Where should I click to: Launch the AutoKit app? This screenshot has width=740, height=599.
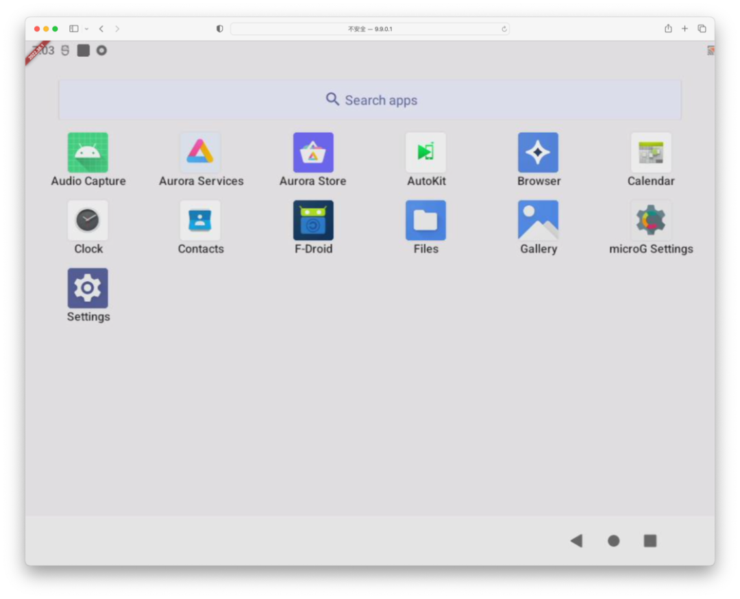coord(425,153)
